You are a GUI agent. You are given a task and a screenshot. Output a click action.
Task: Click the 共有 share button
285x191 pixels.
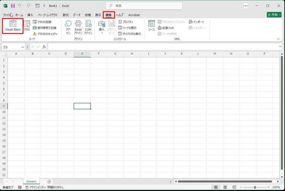point(274,15)
